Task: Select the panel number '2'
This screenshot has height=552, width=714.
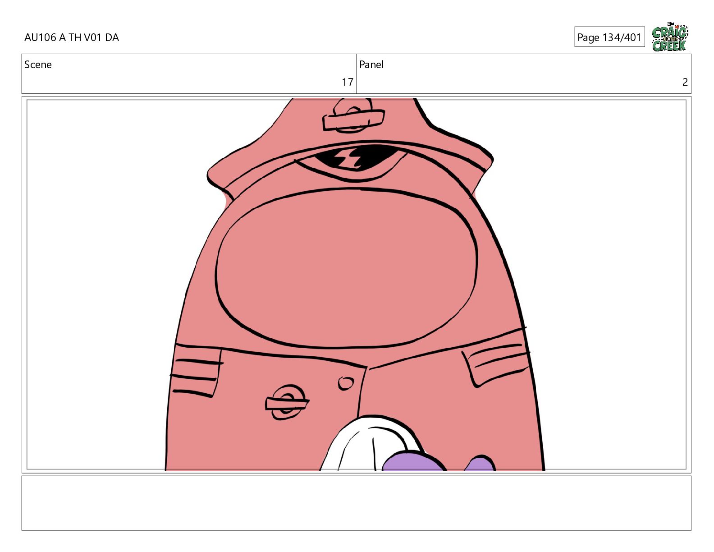Action: click(x=685, y=82)
